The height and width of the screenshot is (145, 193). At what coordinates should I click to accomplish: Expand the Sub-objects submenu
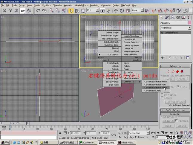110,55
